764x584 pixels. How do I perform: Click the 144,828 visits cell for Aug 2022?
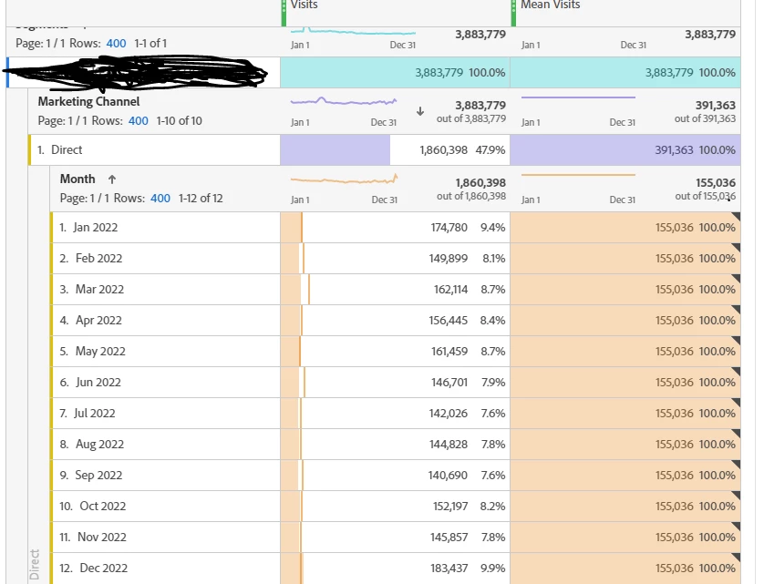pyautogui.click(x=395, y=445)
